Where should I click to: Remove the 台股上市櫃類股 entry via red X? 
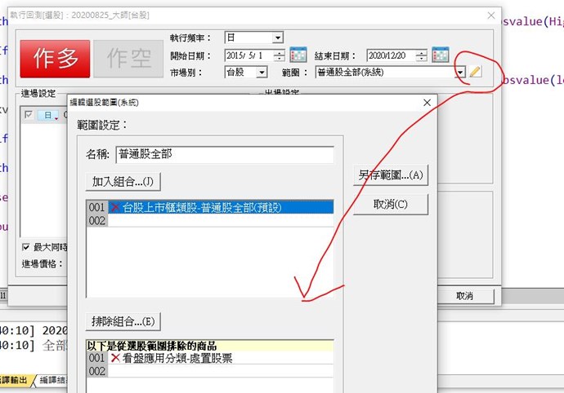click(116, 208)
